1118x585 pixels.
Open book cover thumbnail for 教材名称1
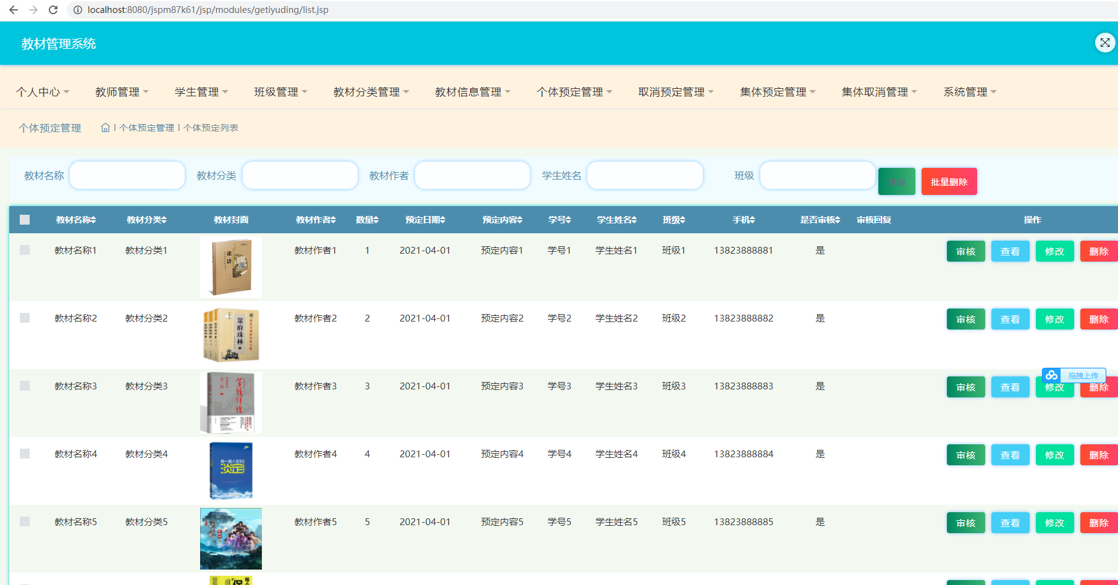(x=231, y=267)
